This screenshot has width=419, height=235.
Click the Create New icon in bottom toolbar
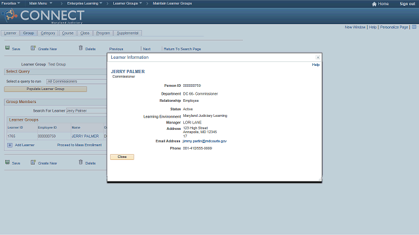(x=33, y=163)
